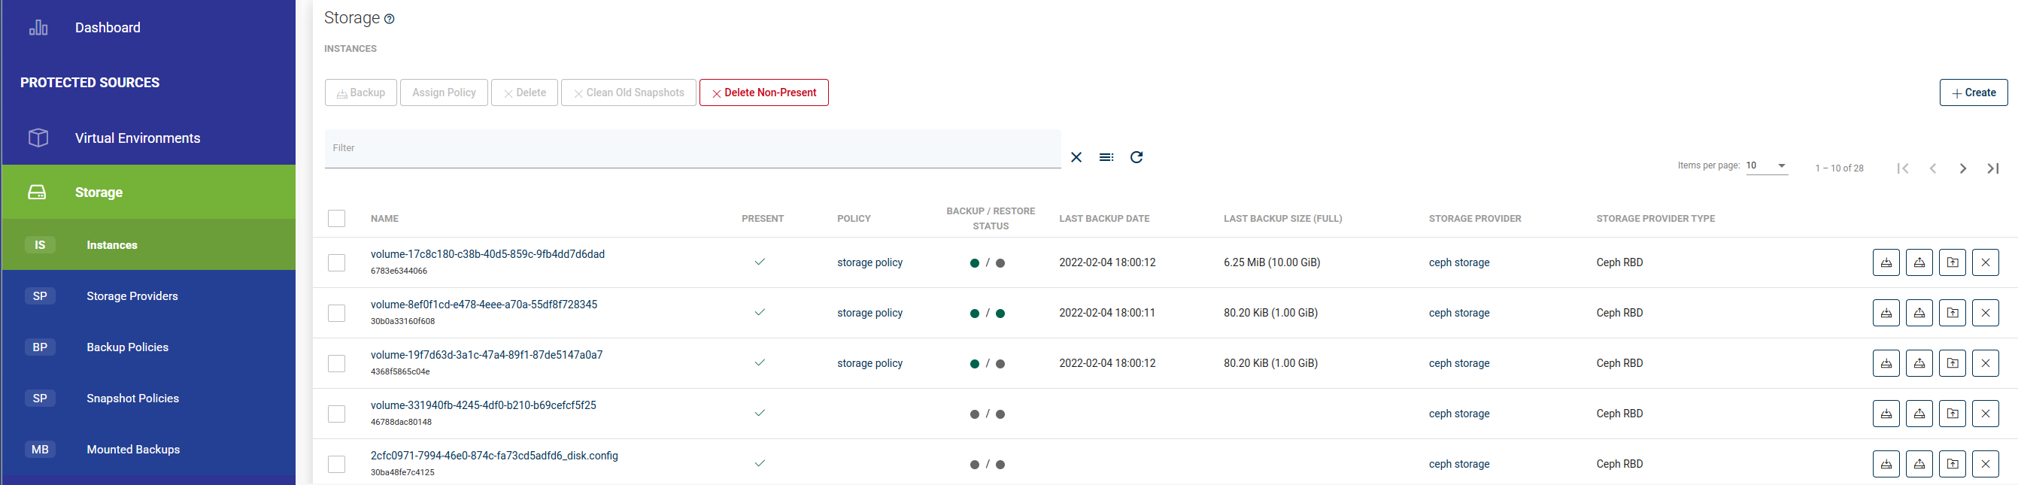This screenshot has width=2018, height=485.
Task: Open Virtual Environments in the sidebar
Action: [137, 138]
